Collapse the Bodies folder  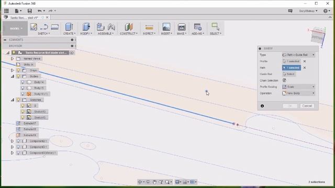point(13,76)
